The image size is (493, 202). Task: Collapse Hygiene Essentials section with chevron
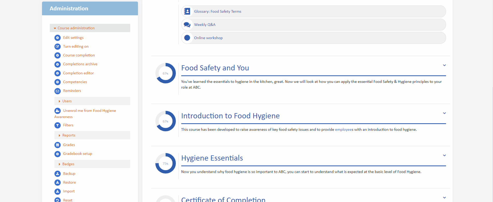[x=444, y=155]
